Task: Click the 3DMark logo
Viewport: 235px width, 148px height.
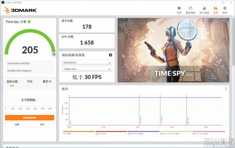Action: tap(20, 10)
